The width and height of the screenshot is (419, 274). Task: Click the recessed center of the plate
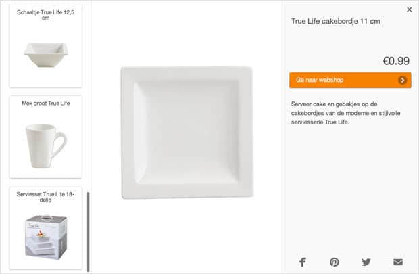tap(185, 133)
